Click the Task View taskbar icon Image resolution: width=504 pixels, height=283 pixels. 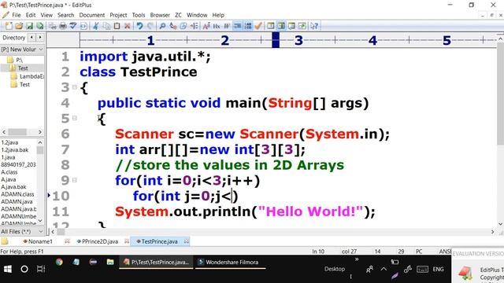pos(41,269)
